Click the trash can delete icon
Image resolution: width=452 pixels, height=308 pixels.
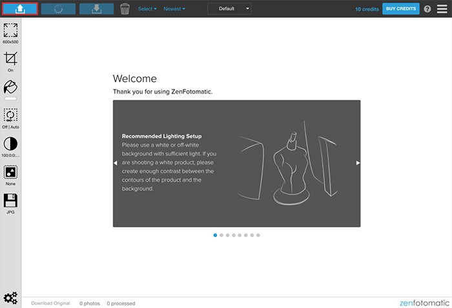(125, 9)
